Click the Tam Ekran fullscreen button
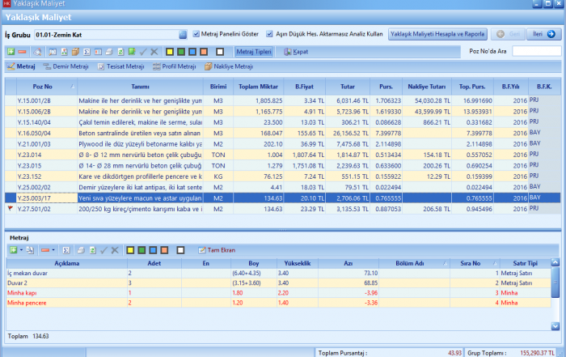This screenshot has height=357, width=566. pyautogui.click(x=218, y=250)
